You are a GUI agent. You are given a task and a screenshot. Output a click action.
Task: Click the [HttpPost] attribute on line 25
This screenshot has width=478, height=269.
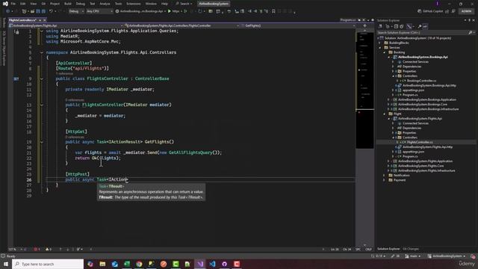tap(78, 174)
